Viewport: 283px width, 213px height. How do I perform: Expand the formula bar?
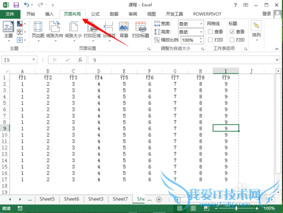pyautogui.click(x=277, y=60)
